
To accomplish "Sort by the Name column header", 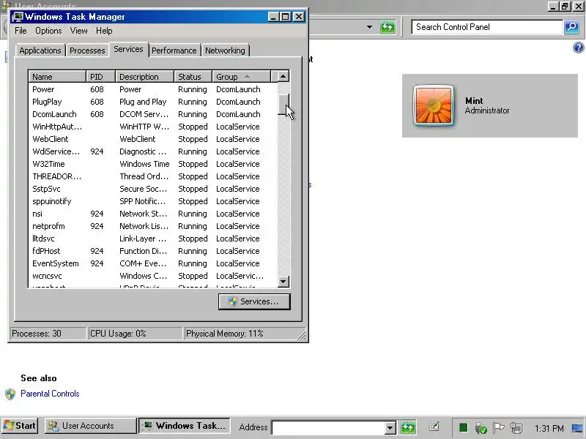I will point(57,77).
